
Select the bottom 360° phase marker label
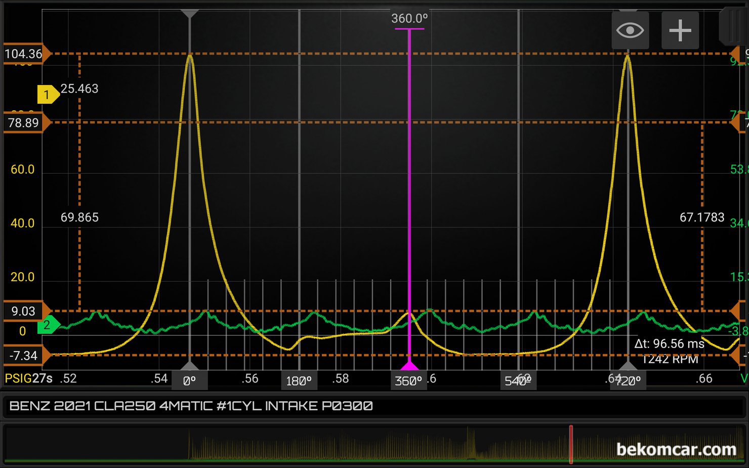tap(408, 381)
